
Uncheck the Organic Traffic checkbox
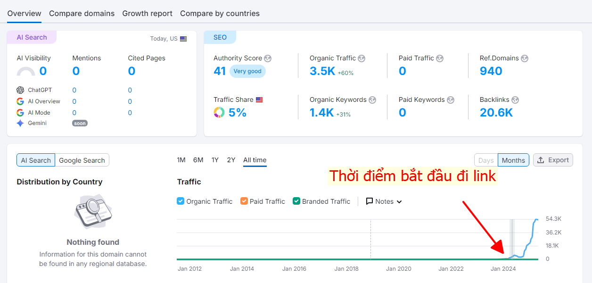[180, 201]
